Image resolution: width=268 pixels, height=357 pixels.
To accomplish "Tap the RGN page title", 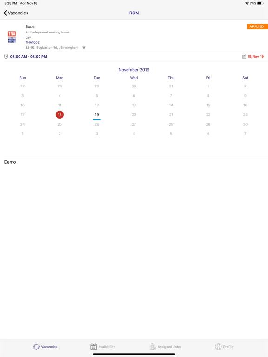I will (134, 13).
